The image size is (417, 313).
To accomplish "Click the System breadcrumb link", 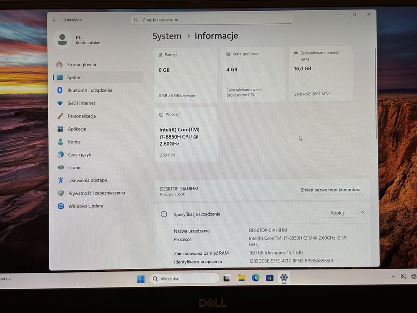I will 167,36.
